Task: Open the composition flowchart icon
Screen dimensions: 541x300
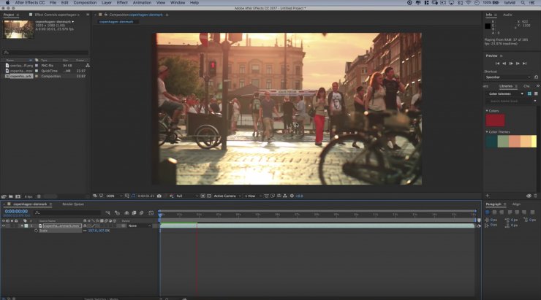Action: pos(285,196)
